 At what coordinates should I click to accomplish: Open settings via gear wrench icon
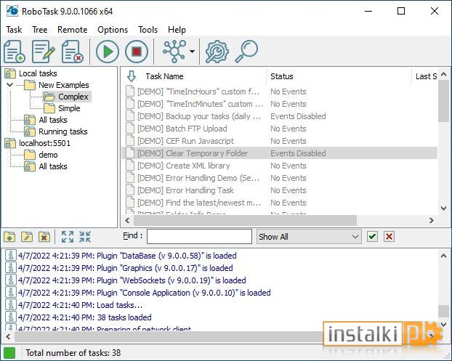[217, 52]
